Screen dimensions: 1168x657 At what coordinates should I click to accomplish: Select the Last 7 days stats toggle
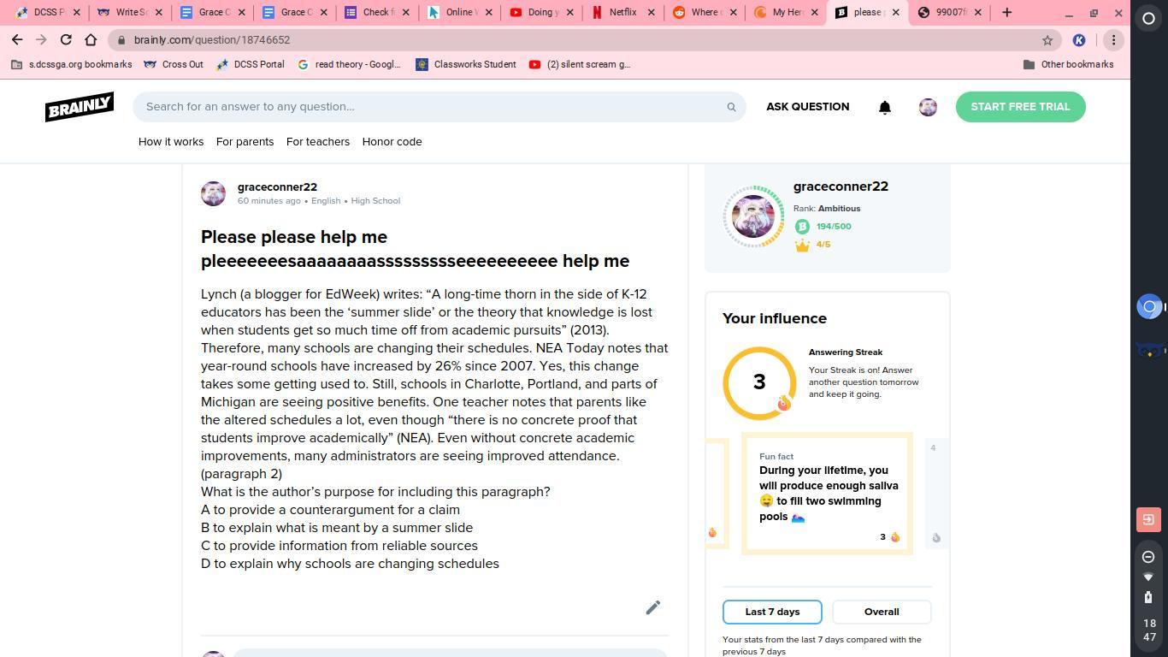point(772,612)
